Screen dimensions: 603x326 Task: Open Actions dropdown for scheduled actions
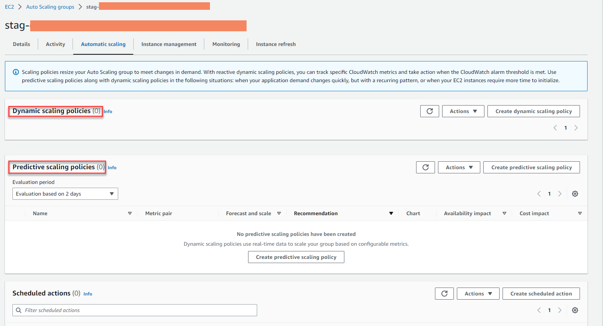478,294
